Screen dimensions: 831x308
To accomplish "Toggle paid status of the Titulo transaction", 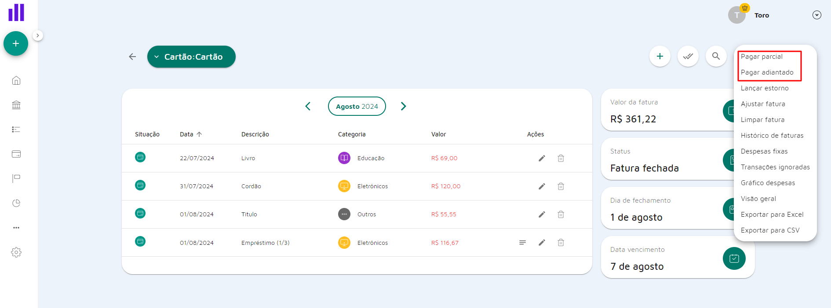I will click(140, 213).
